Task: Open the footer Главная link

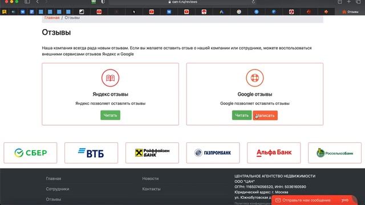Action: point(54,179)
